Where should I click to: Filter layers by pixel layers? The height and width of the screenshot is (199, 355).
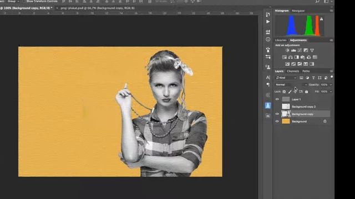pos(301,78)
